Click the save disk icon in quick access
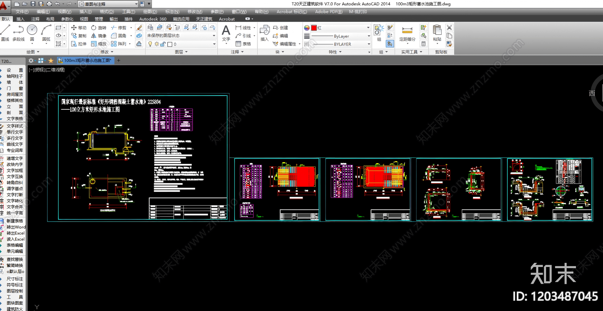603x311 pixels. (x=33, y=4)
